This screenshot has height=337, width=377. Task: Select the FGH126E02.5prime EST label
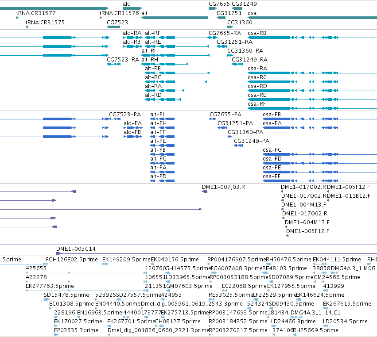pyautogui.click(x=72, y=260)
